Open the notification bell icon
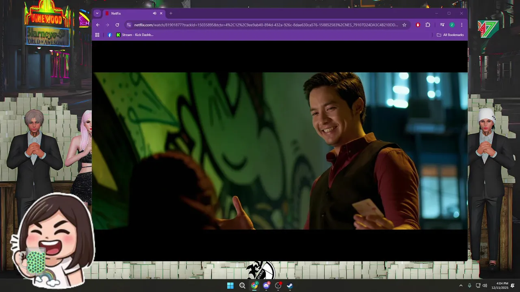The width and height of the screenshot is (520, 292). (x=513, y=286)
